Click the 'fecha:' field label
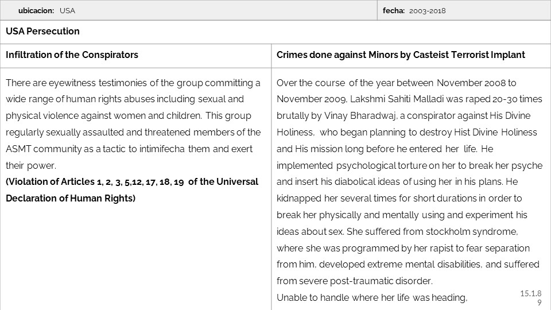551x310 pixels. point(393,10)
